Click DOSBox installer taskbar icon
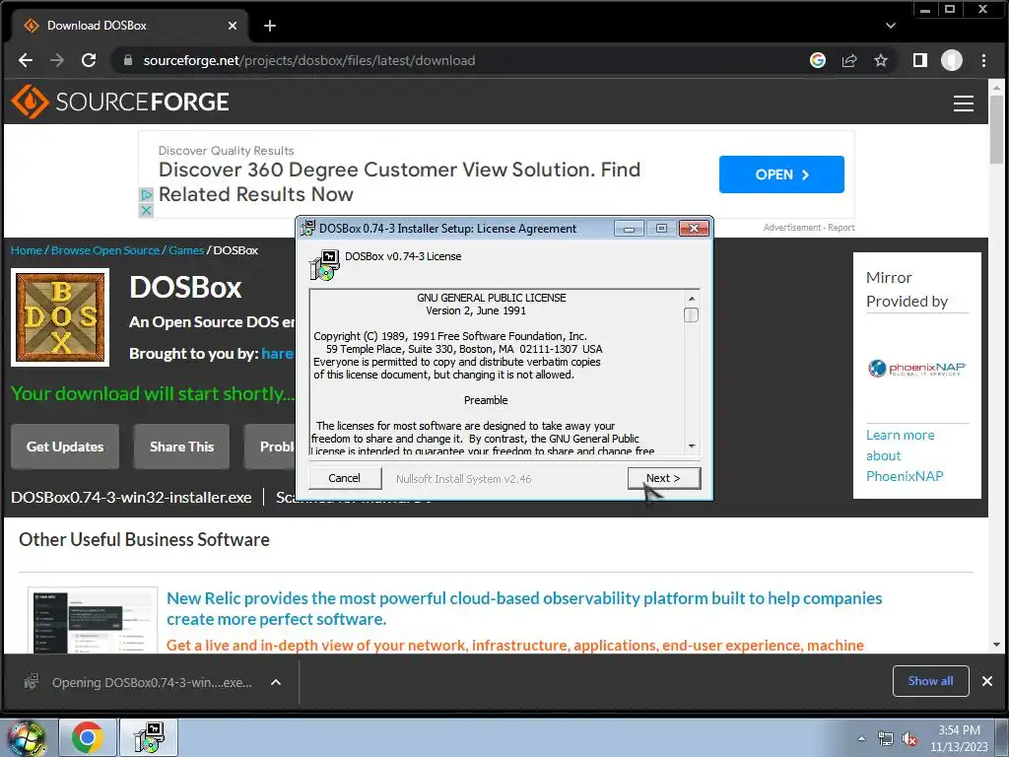 click(x=150, y=737)
